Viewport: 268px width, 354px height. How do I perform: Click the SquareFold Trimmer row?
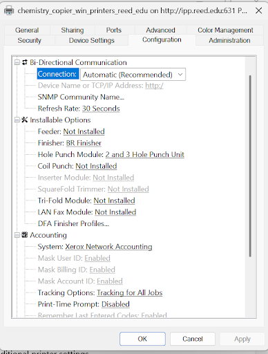93,189
